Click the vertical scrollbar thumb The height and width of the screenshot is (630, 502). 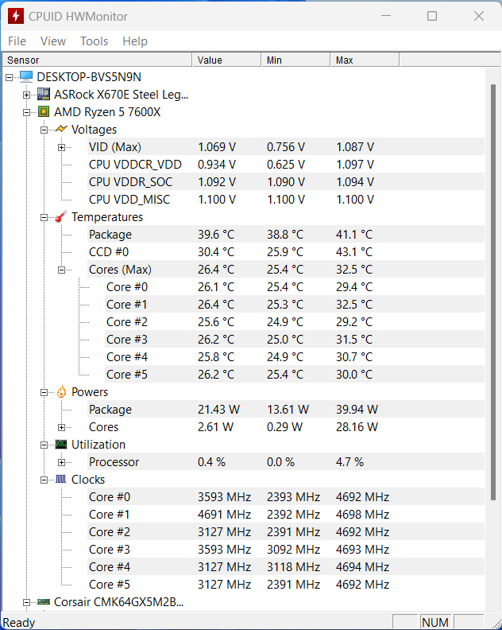(x=493, y=293)
